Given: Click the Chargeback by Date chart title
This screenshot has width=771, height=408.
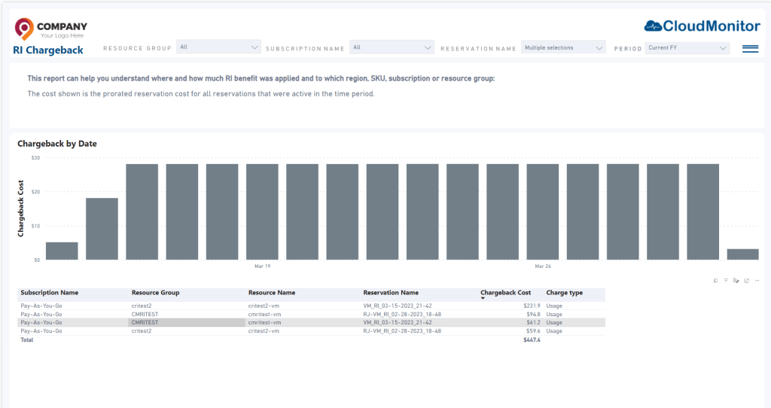Looking at the screenshot, I should pos(57,144).
